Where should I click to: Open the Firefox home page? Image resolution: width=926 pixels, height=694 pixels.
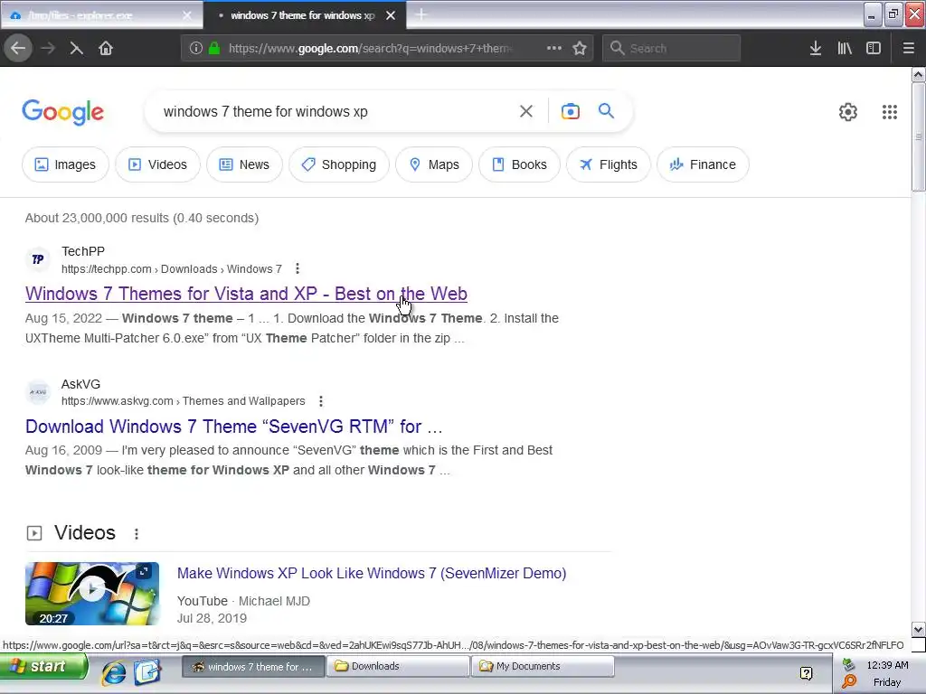click(106, 49)
